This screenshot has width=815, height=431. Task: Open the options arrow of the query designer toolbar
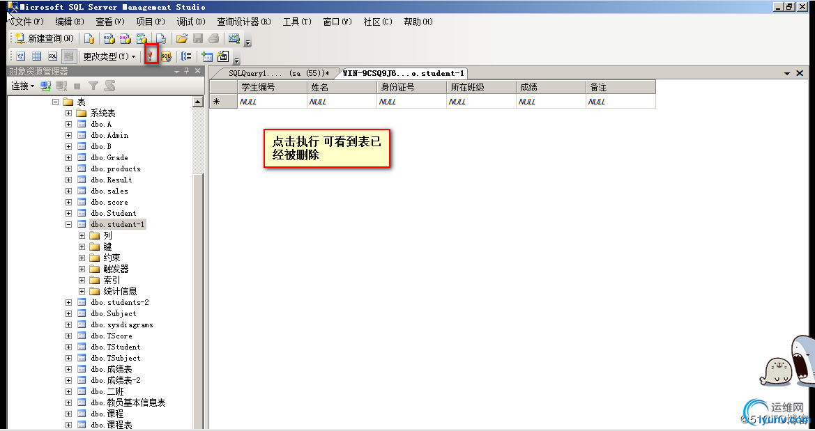[x=237, y=60]
